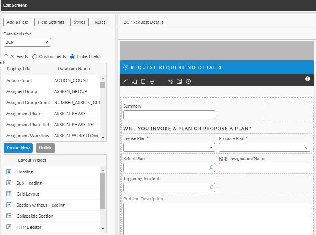Select the Grid Layout widget icon

[x=9, y=194]
